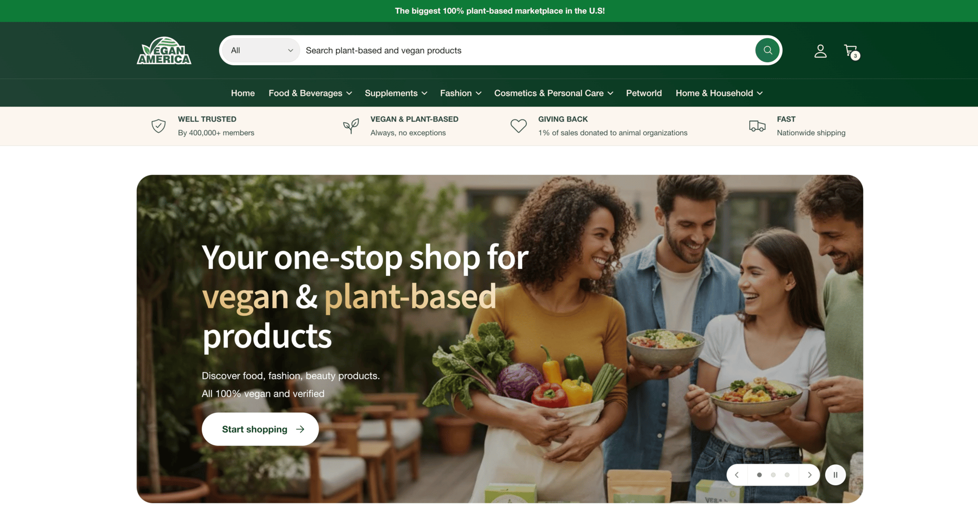Click the fast shipping truck icon
Viewport: 978px width, 532px height.
[x=757, y=126]
